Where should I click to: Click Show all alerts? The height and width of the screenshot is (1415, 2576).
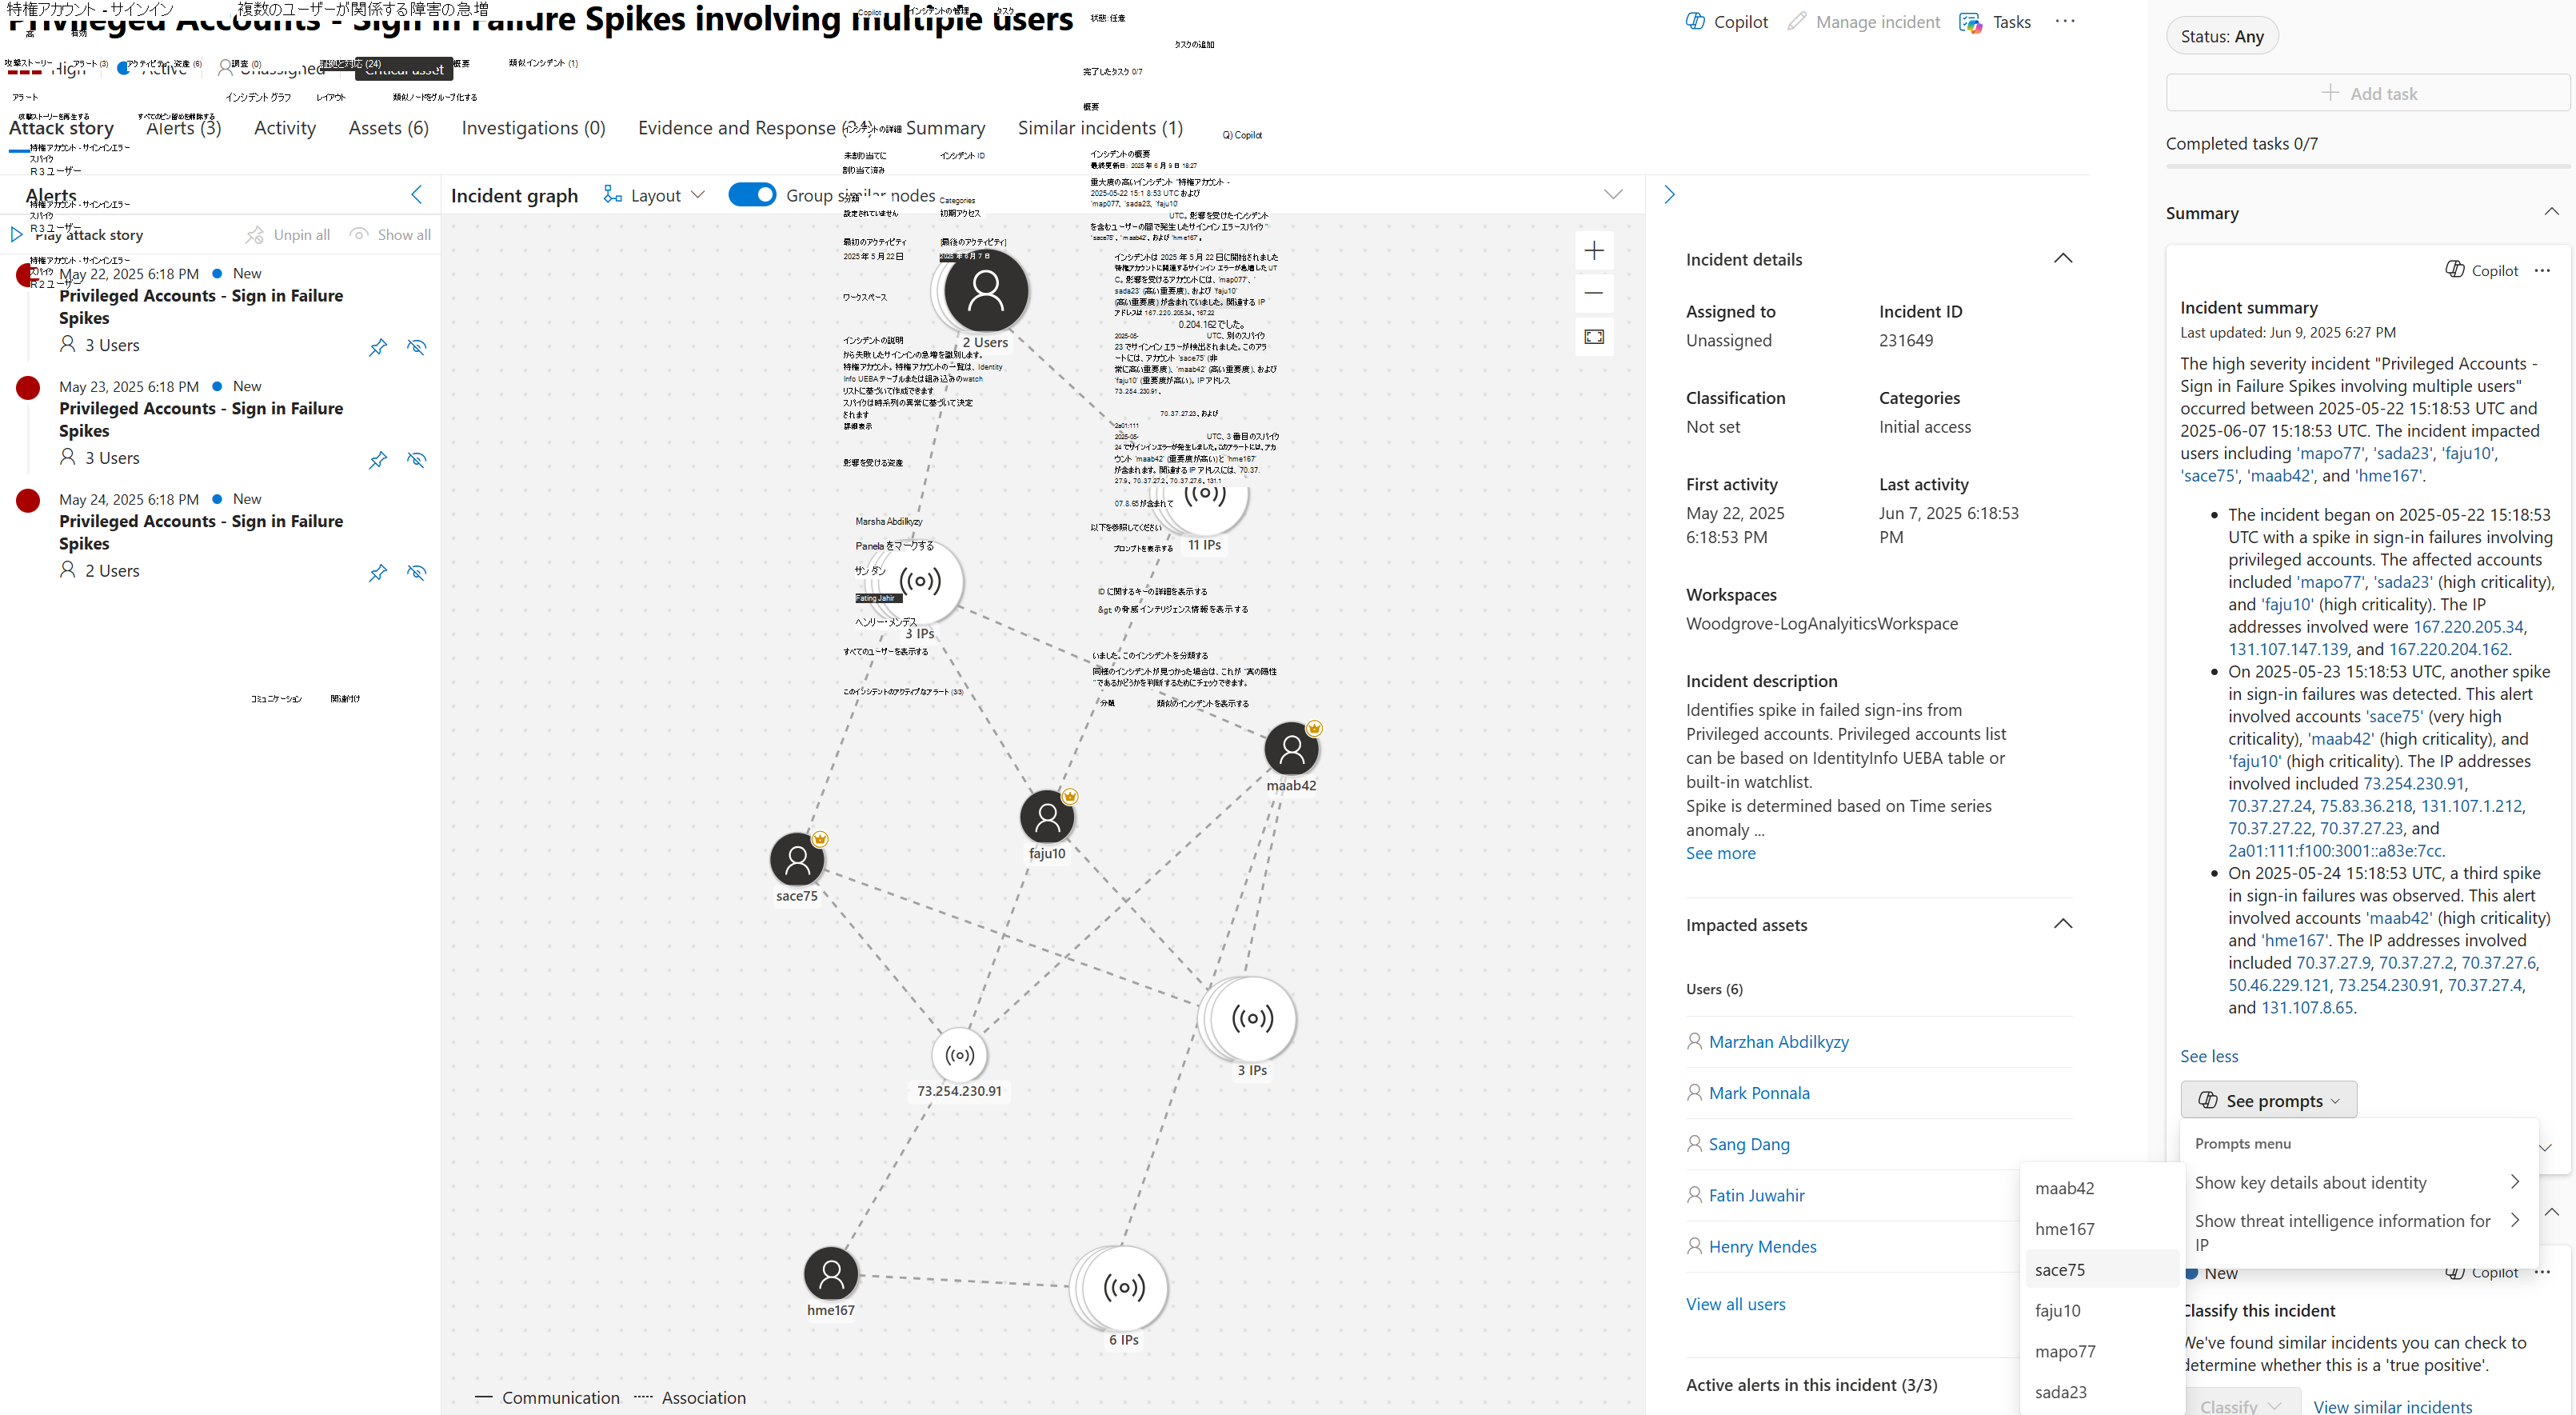390,234
